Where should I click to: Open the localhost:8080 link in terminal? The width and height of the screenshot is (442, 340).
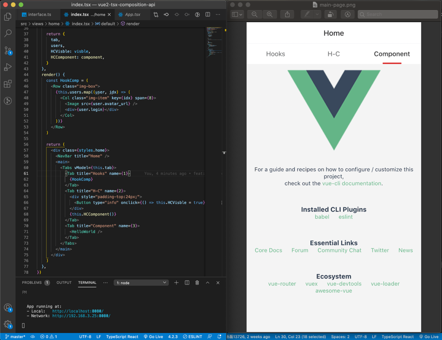pyautogui.click(x=78, y=311)
